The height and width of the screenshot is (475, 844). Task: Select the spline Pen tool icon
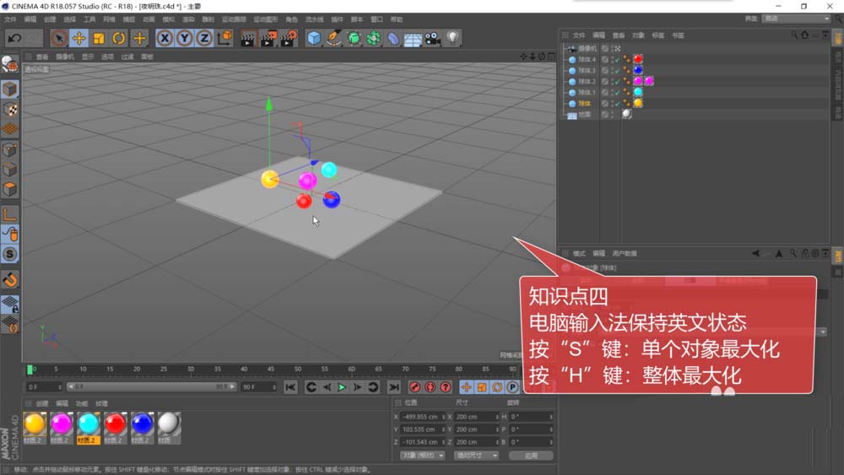(x=333, y=38)
